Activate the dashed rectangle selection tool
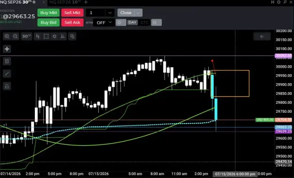 [46, 36]
